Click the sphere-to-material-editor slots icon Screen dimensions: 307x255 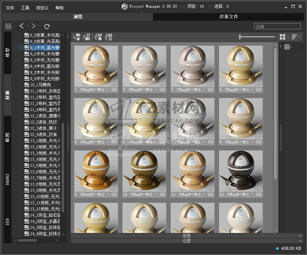click(87, 37)
